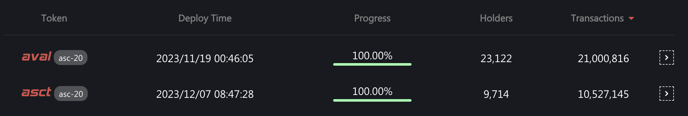
Task: Click the Progress column header
Action: (372, 18)
